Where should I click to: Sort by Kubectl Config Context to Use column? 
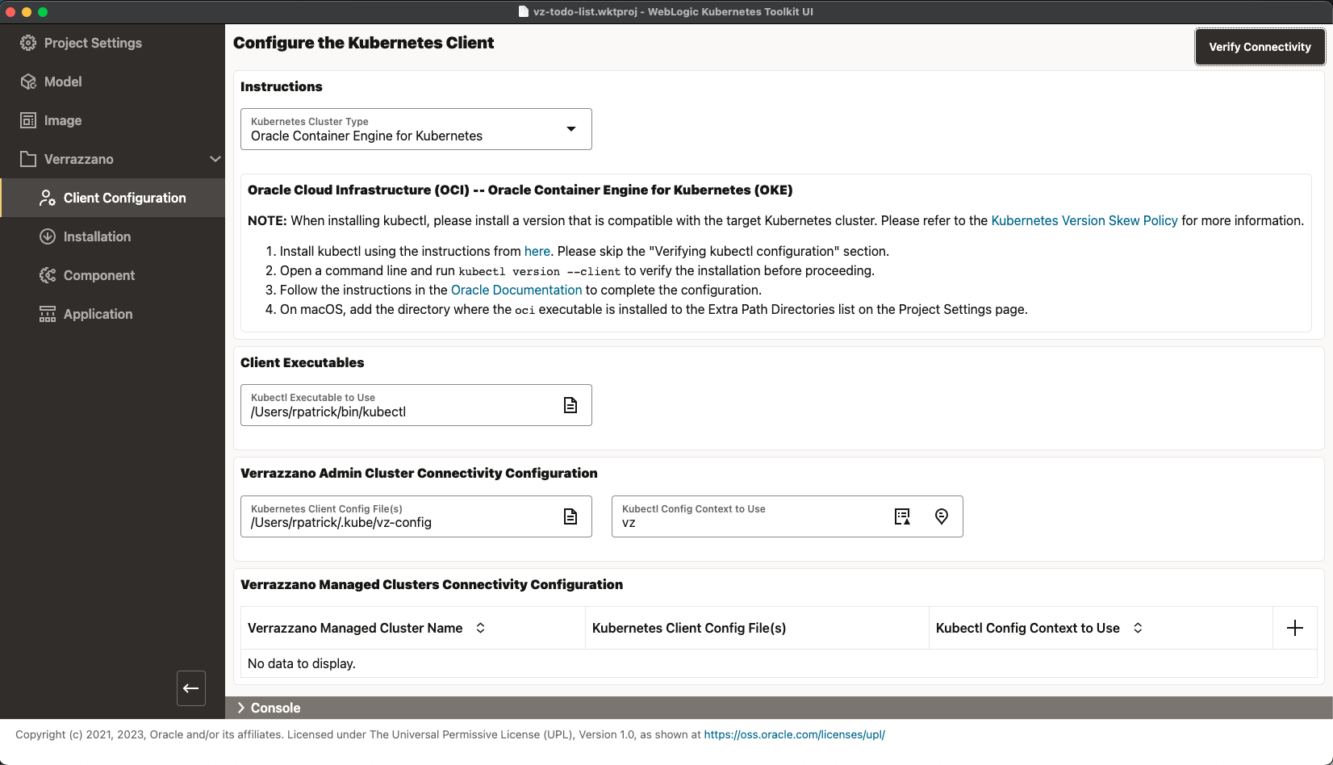tap(1138, 628)
